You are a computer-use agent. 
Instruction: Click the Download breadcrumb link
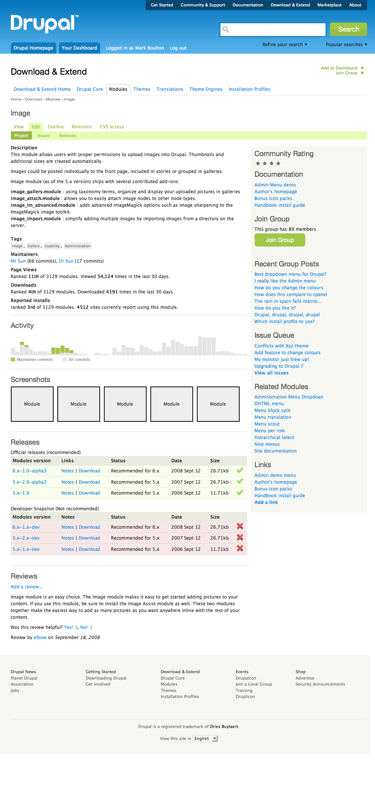coord(33,99)
